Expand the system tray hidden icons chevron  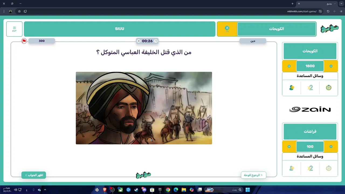[x=45, y=190]
